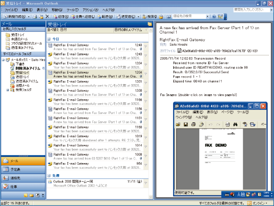Expand the 検索フォルダ tree node
This screenshot has width=274, height=206.
click(x=8, y=90)
